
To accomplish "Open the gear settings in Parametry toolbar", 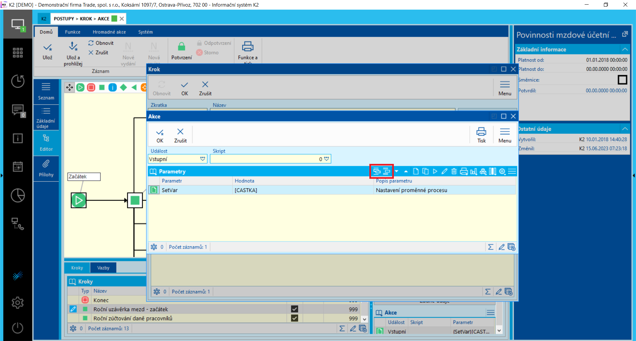I will tap(502, 171).
